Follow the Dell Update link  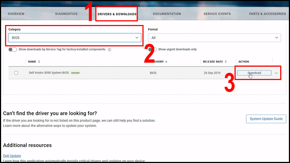pos(12,156)
